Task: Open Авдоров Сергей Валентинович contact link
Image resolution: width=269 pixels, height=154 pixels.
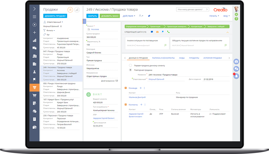Action: click(x=136, y=115)
